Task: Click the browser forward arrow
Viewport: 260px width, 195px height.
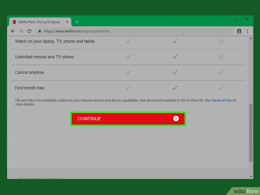Action: [x=21, y=31]
